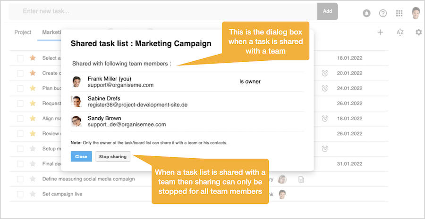Screen dimensions: 425x219
Task: Open the notifications bell icon
Action: coord(366,13)
